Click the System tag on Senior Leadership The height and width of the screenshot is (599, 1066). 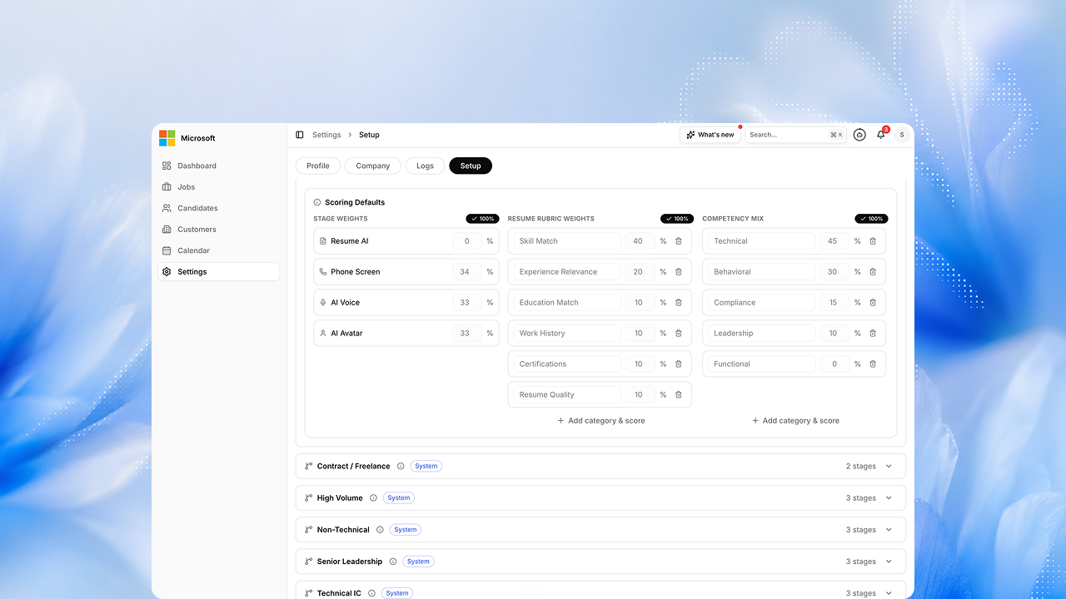pyautogui.click(x=418, y=562)
